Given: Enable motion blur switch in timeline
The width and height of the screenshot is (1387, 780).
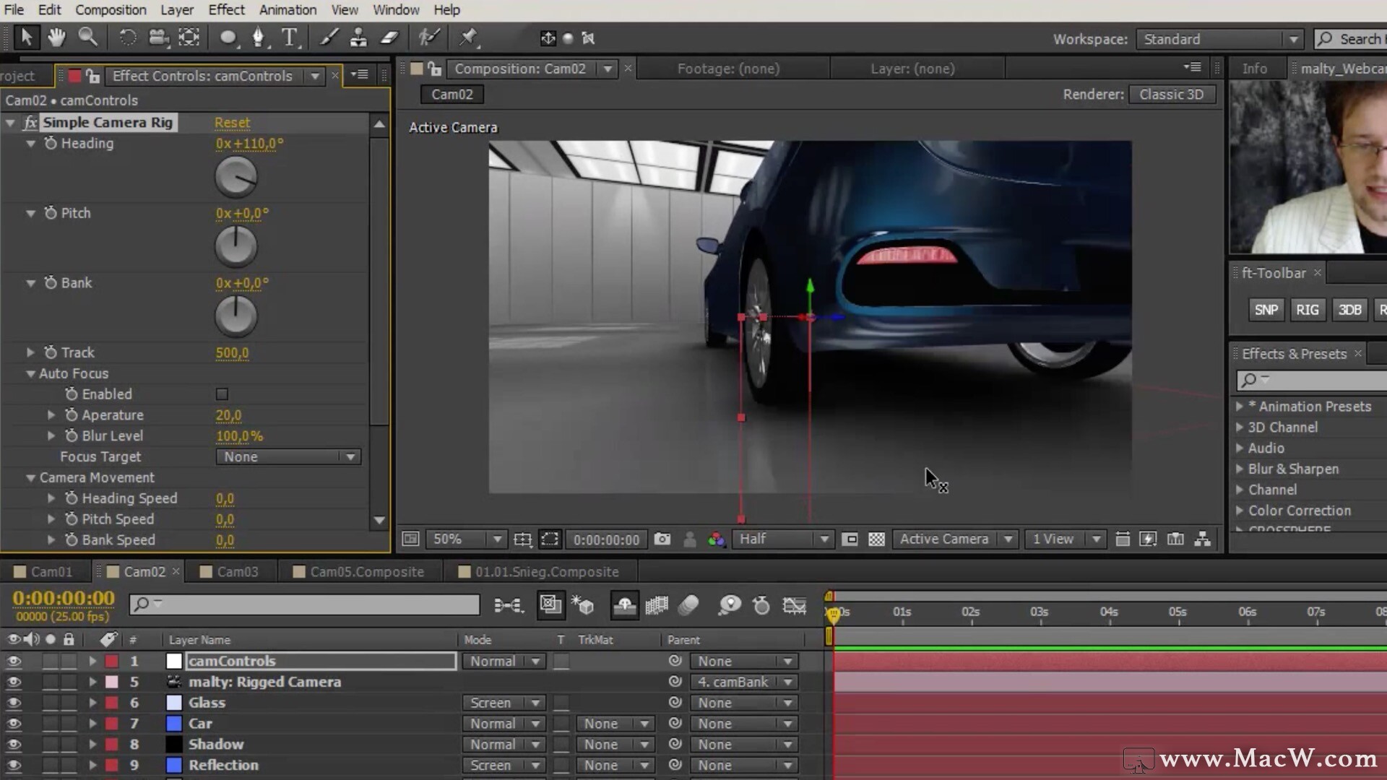Looking at the screenshot, I should pos(688,605).
